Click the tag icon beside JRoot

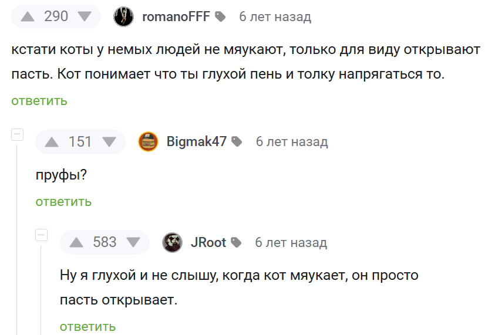coord(236,242)
